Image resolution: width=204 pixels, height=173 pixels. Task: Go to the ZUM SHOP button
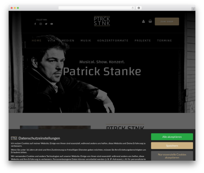167,21
